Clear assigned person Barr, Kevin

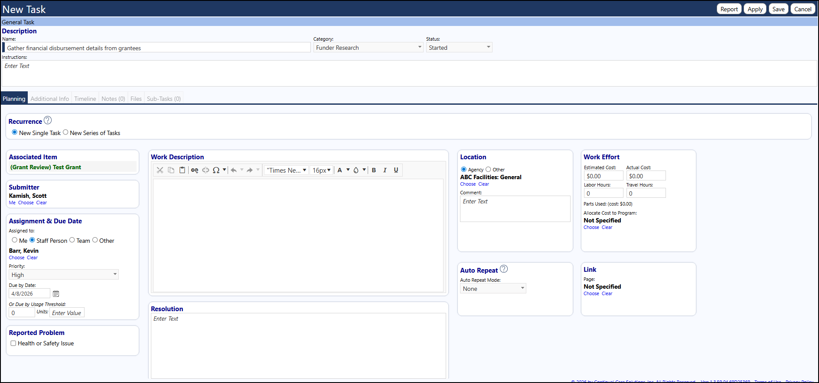coord(33,257)
